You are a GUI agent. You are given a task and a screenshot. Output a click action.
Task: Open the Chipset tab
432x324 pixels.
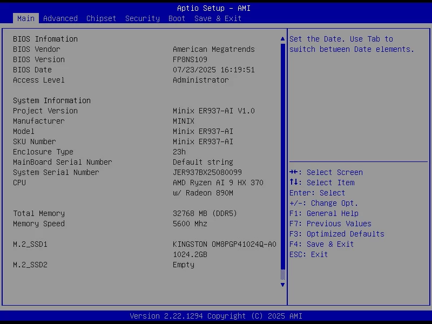(x=101, y=18)
